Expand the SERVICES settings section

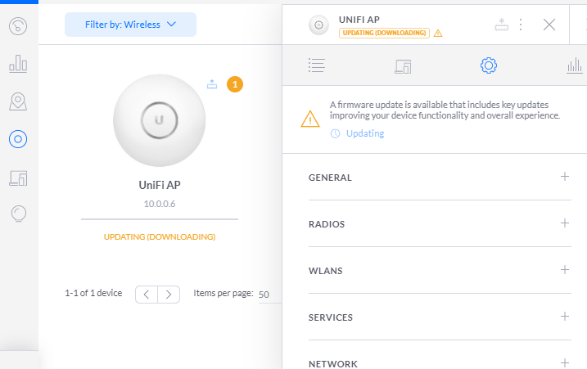coord(564,317)
